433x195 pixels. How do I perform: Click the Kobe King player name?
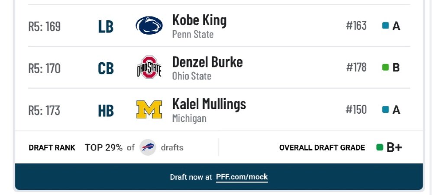199,20
